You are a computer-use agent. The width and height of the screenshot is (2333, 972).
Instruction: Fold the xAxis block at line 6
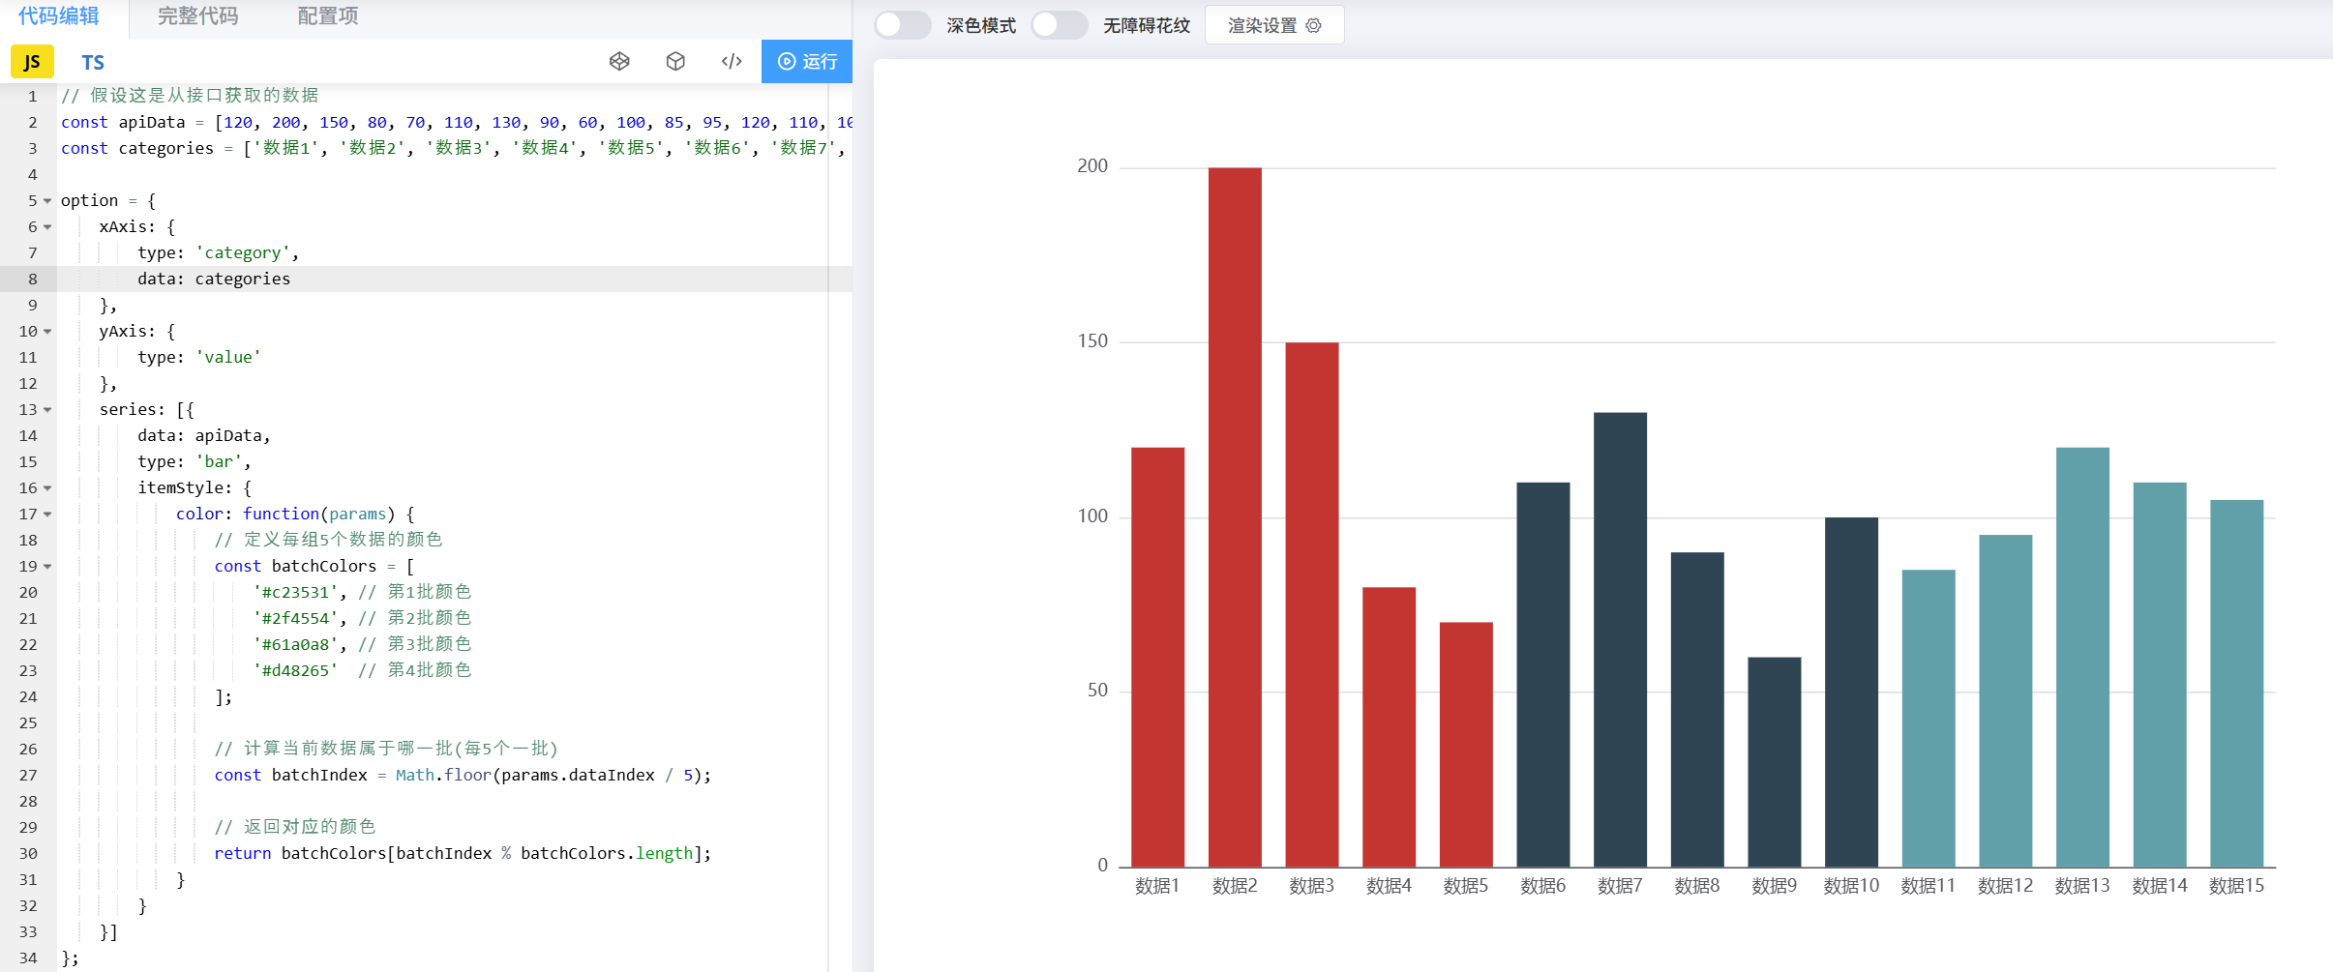[47, 227]
